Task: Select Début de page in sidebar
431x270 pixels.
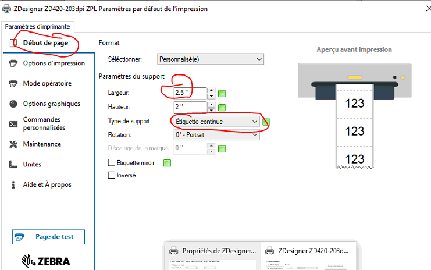Action: point(45,43)
